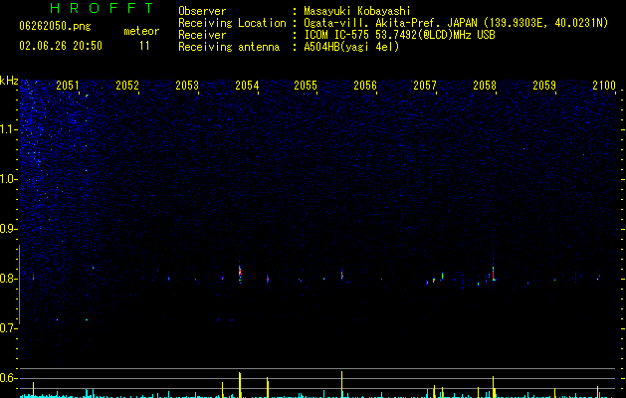
Task: Click the kHz axis unit label
Action: pos(9,81)
